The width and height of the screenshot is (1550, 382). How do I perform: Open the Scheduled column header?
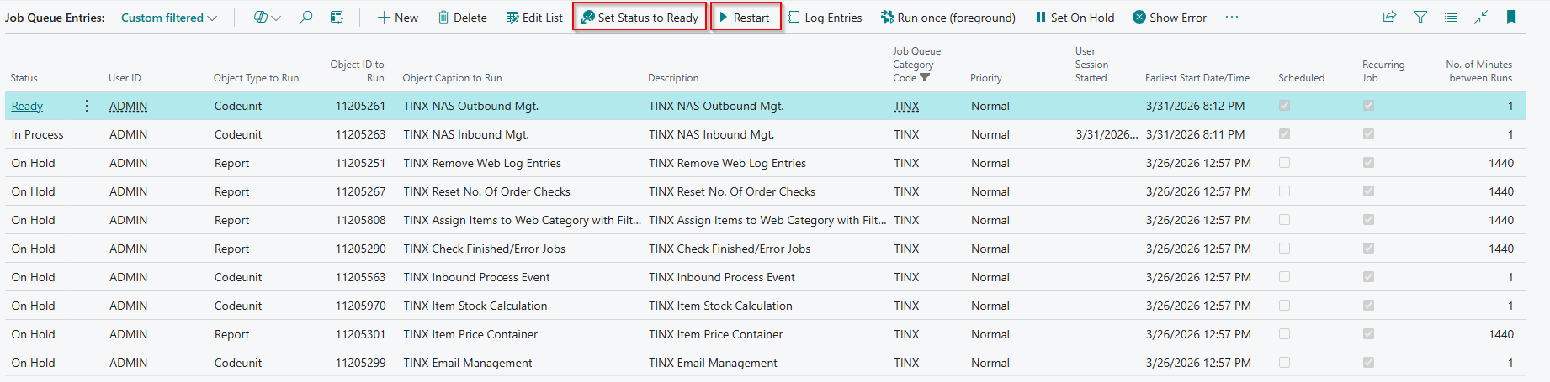(x=1301, y=78)
